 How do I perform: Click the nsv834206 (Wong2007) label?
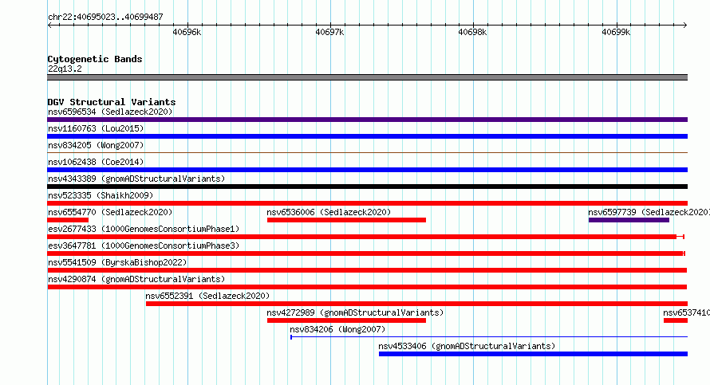point(337,329)
